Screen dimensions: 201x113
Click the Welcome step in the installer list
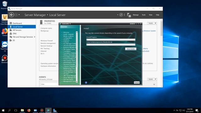[x=66, y=32]
